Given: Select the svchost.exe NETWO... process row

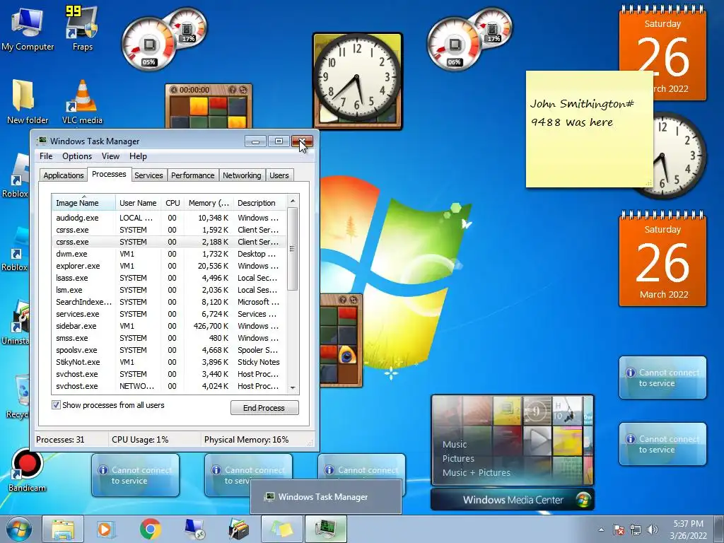Looking at the screenshot, I should tap(168, 385).
